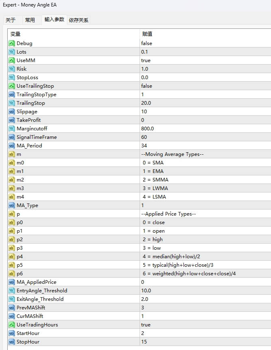
Task: Click the UseTrailingStop boolean icon
Action: 12,86
